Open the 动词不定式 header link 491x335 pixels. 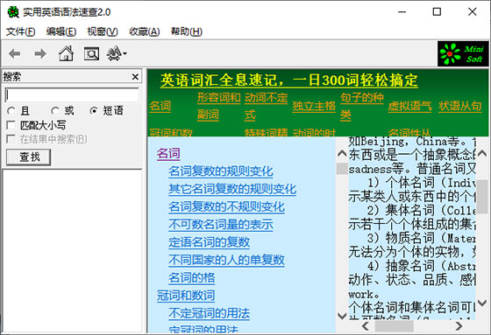click(266, 106)
